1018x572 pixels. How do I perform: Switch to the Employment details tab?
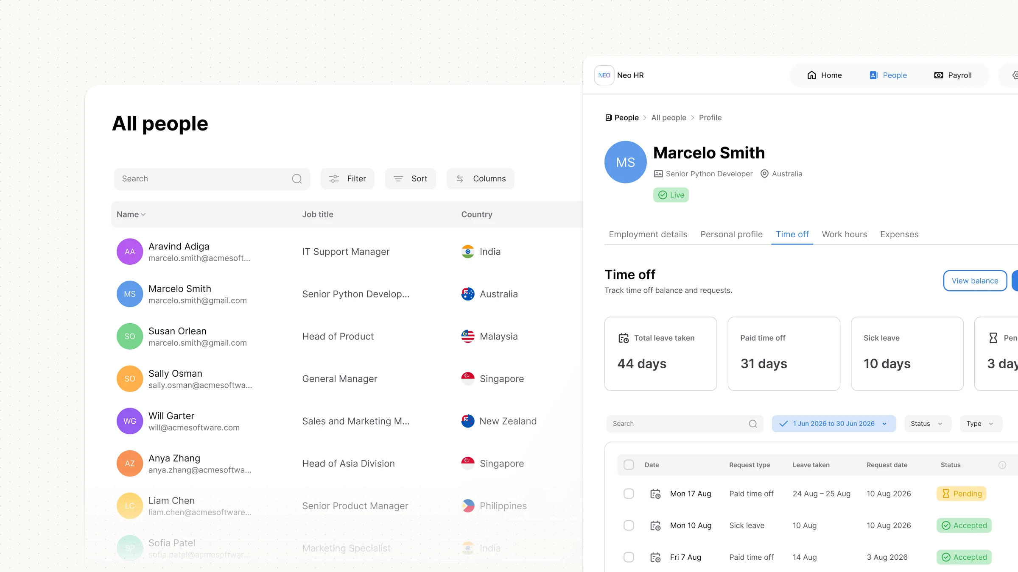coord(648,235)
